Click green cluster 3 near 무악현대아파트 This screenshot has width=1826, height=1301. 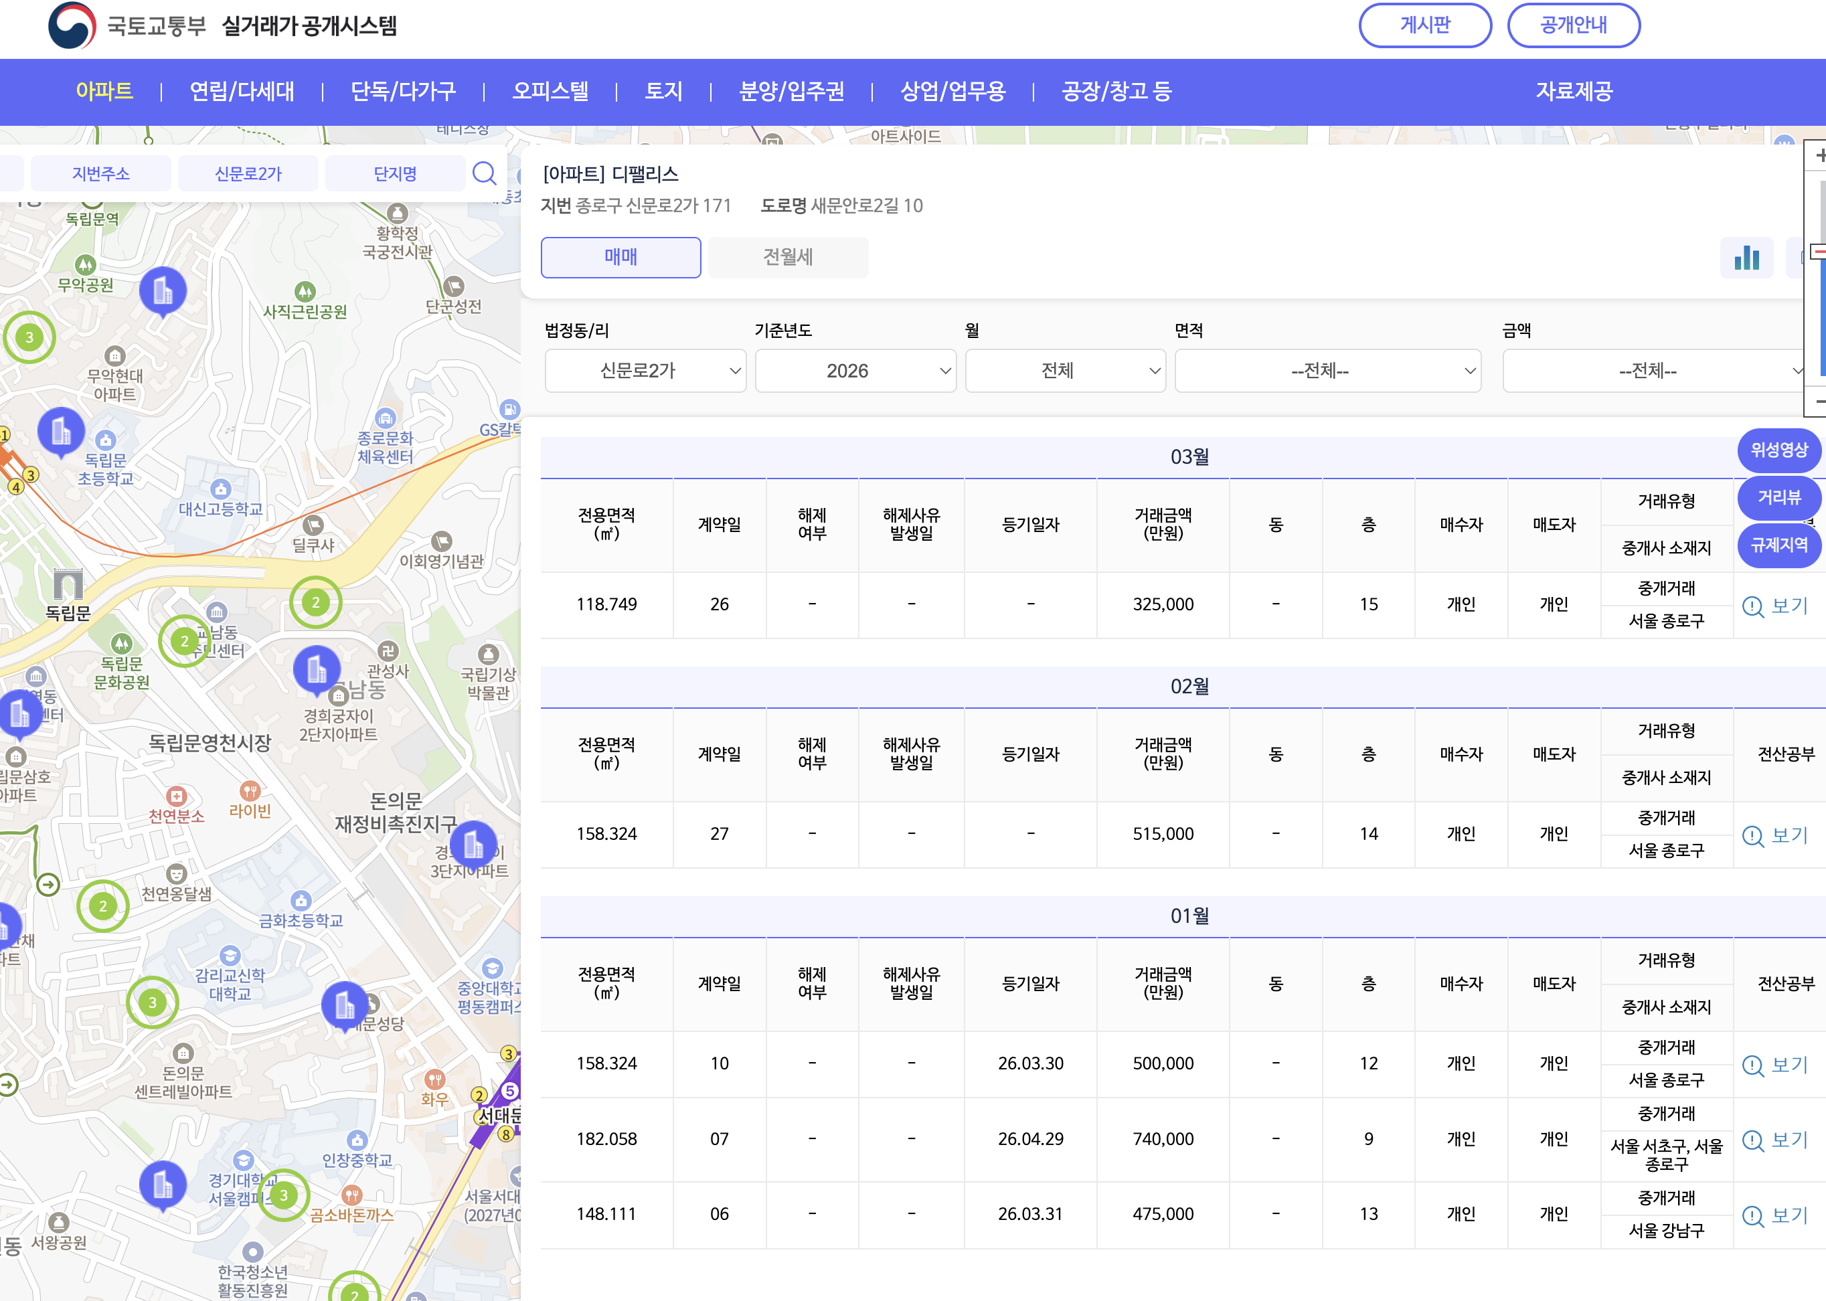[x=29, y=337]
